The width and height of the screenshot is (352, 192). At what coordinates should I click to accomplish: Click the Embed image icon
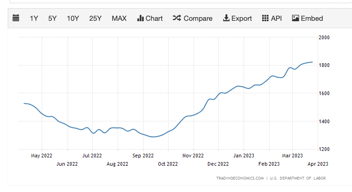[x=295, y=18]
